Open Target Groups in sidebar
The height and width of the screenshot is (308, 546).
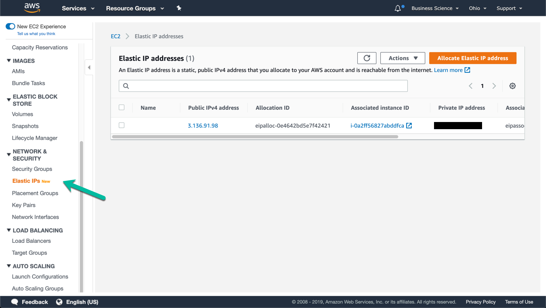[29, 253]
